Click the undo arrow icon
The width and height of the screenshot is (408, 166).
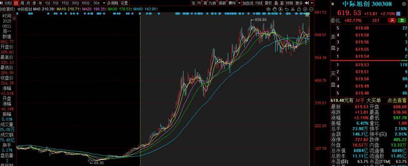click(x=287, y=9)
